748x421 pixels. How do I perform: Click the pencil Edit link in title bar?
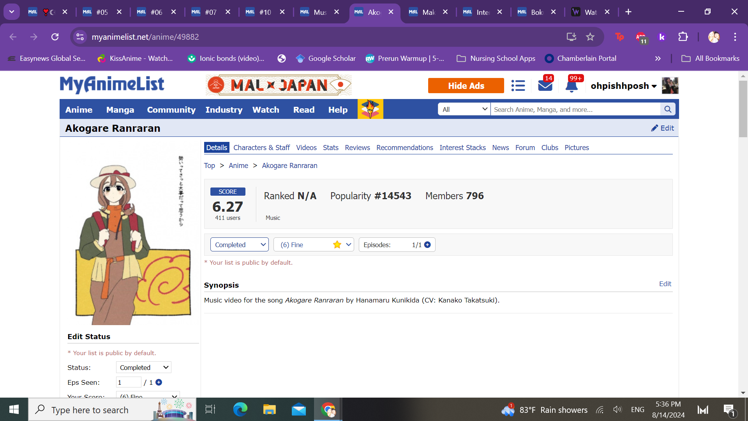tap(662, 128)
